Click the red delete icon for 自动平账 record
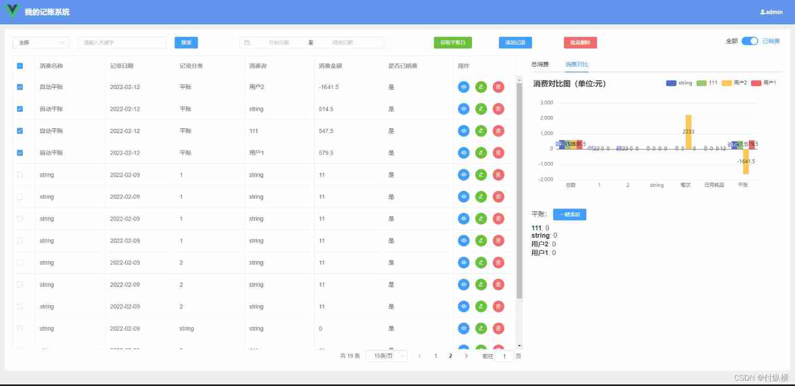795x386 pixels. (x=498, y=87)
